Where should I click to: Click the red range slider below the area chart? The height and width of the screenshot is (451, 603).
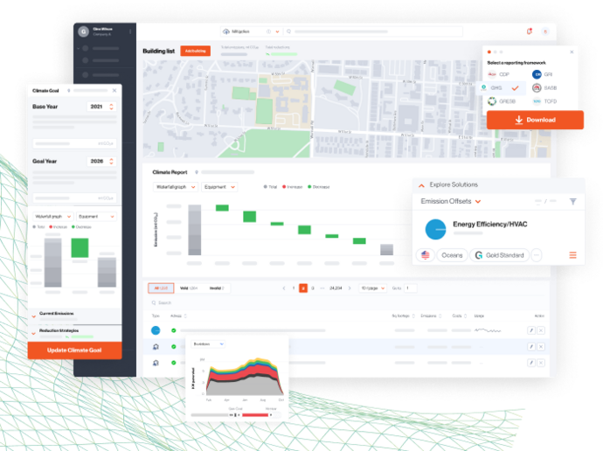255,415
